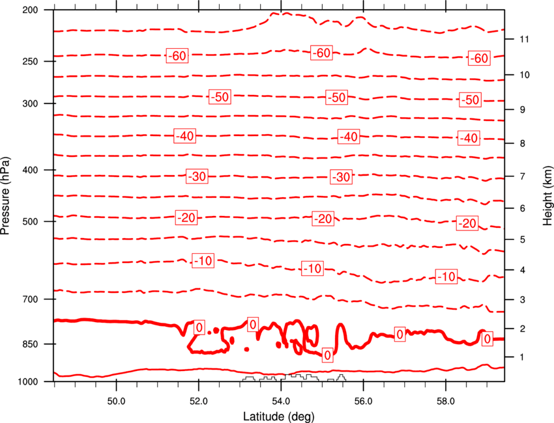Click the -60 contour label near latitude 58.8
Image resolution: width=554 pixels, height=423 pixels.
point(479,58)
